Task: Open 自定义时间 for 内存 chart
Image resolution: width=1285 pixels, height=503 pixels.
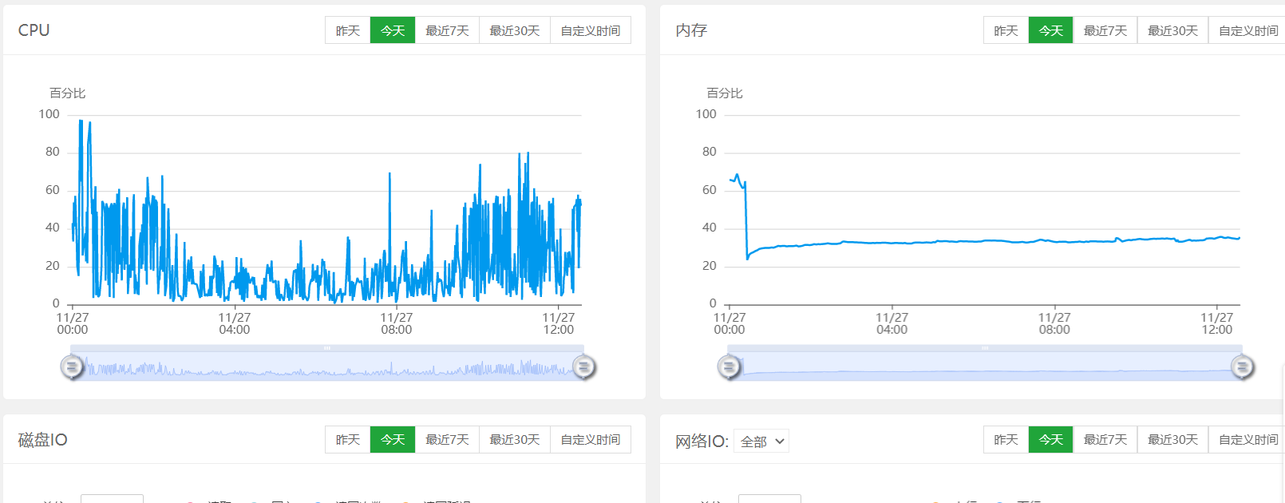Action: (x=1247, y=30)
